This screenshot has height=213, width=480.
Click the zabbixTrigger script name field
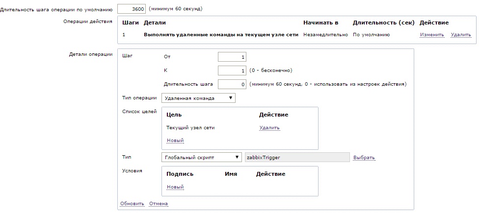click(297, 157)
